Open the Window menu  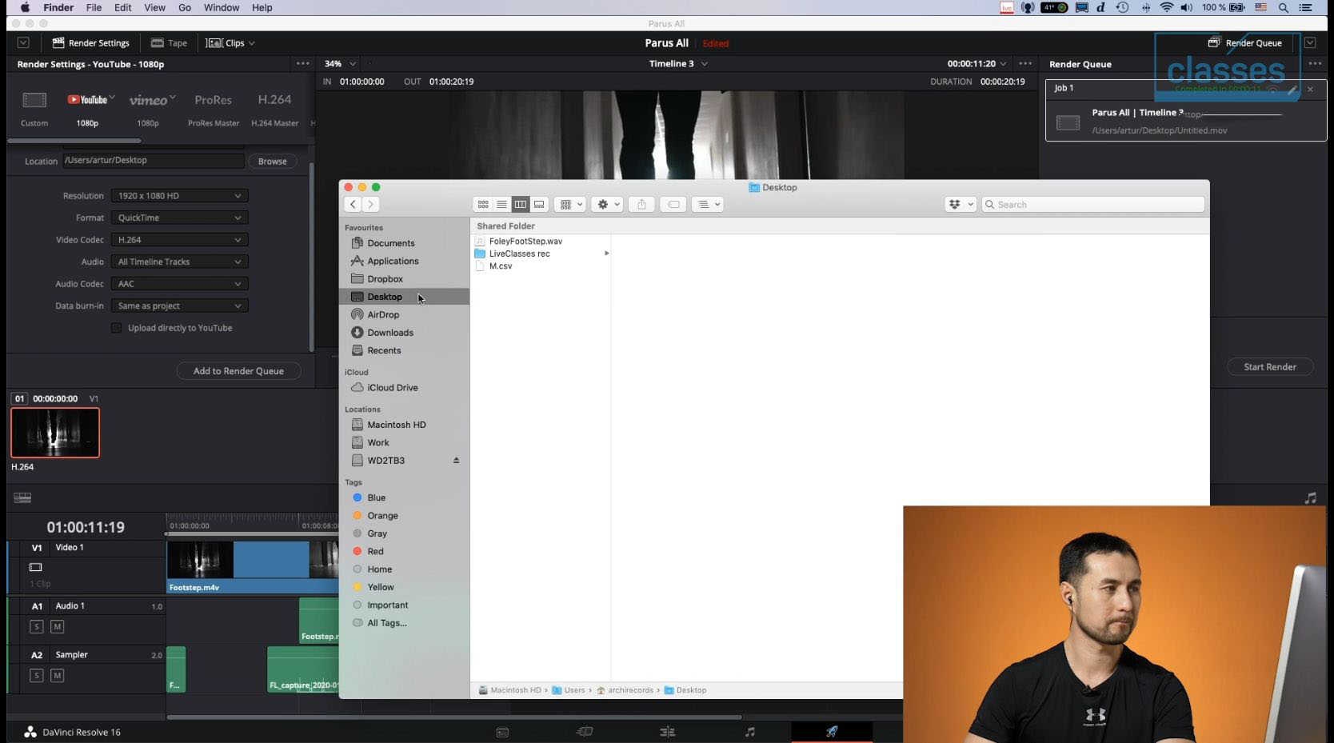coord(222,8)
